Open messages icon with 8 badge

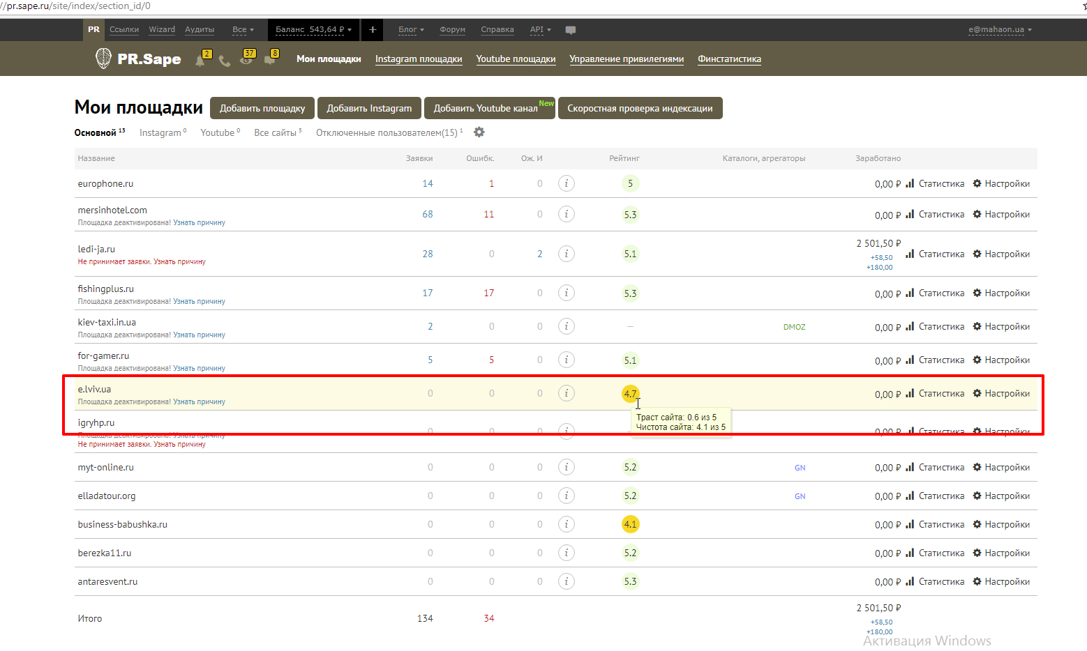click(269, 60)
